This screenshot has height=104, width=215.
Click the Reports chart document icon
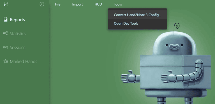6,20
